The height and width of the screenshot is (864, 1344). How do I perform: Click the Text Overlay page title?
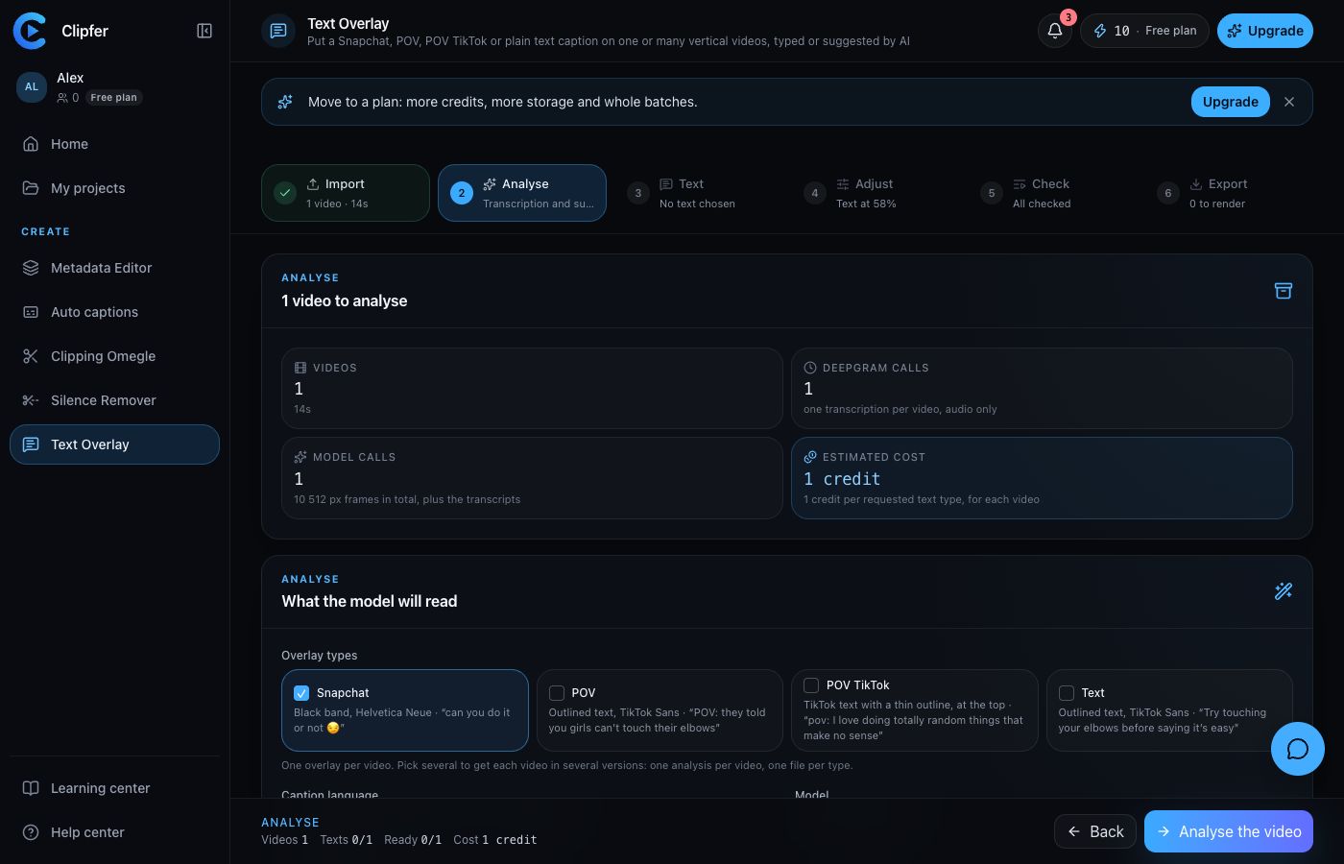pos(348,23)
